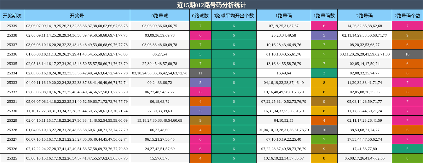Click 2路号码 cell 05,08,17,26,41,47,62,65
The image size is (423, 163).
click(x=365, y=158)
